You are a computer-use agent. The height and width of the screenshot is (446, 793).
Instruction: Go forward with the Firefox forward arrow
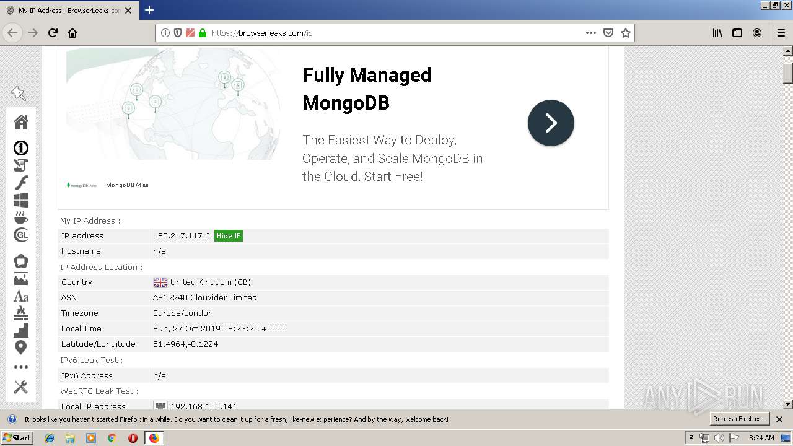click(33, 33)
